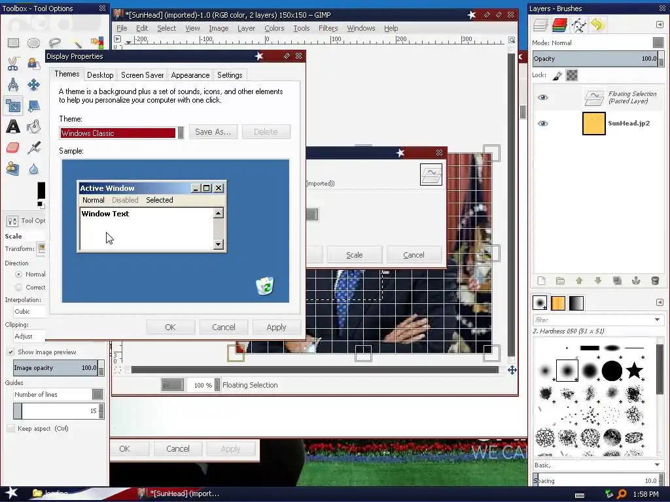Click OK in Display Properties
Screen dimensions: 670x502
click(171, 327)
